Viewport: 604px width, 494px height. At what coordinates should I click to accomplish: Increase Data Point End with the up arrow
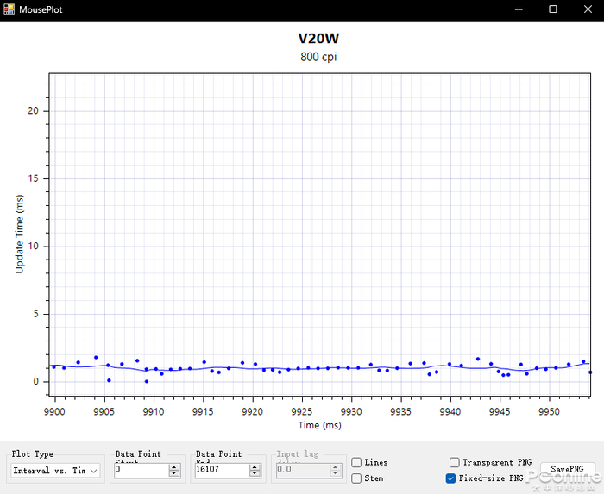255,467
